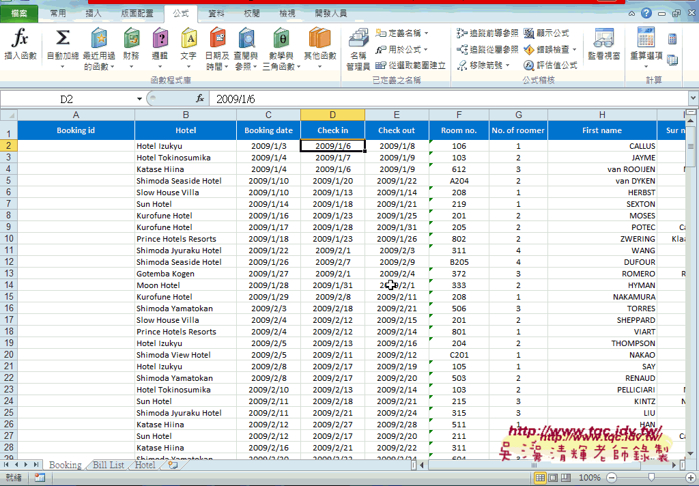This screenshot has width=699, height=486.
Task: Click Error Checking (錯誤檢查)
Action: (x=547, y=50)
